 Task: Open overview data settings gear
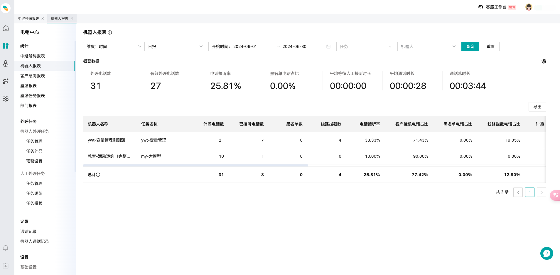544,61
